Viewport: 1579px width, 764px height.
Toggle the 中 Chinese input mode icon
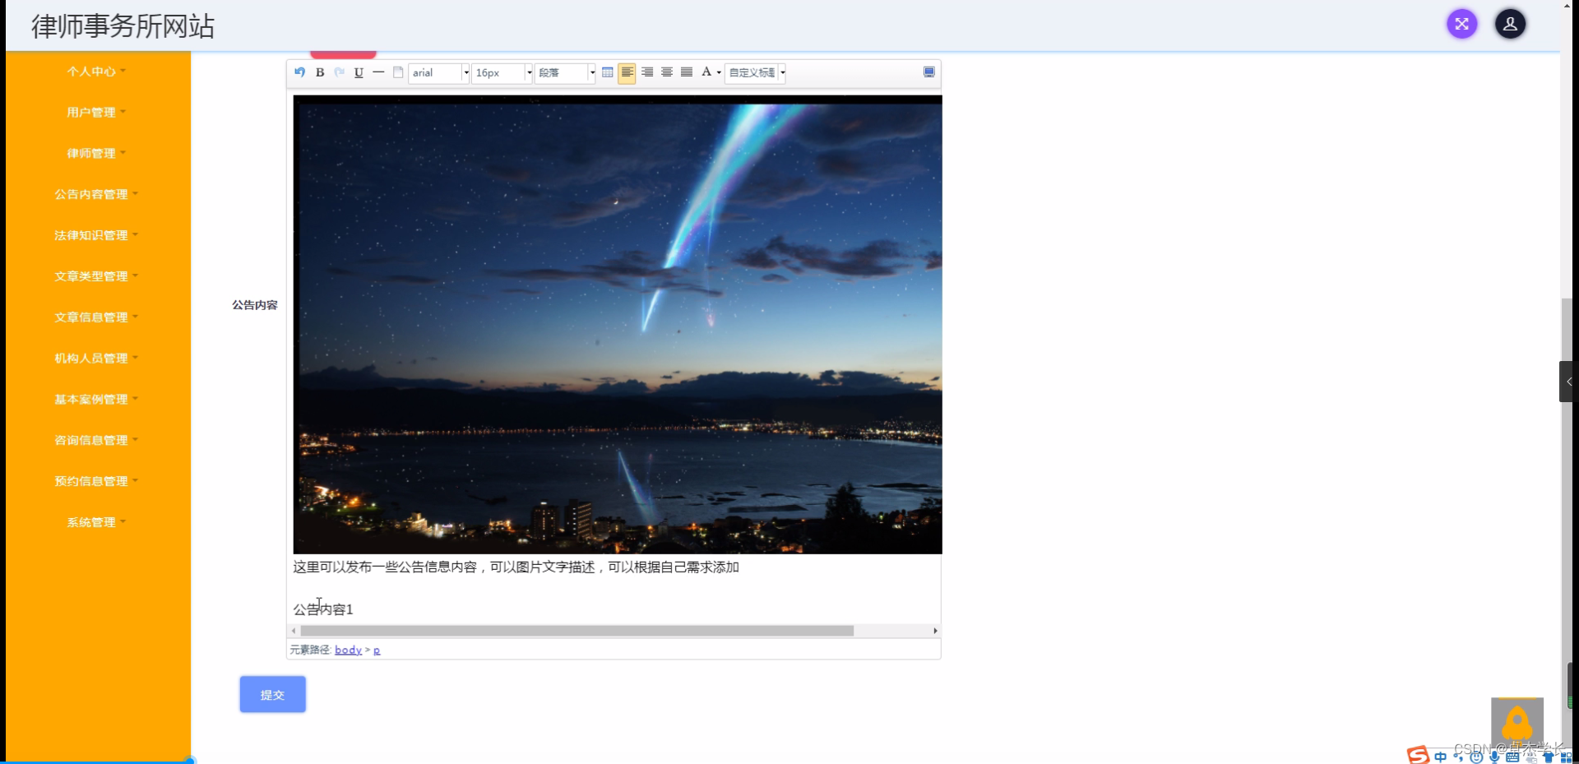point(1440,757)
